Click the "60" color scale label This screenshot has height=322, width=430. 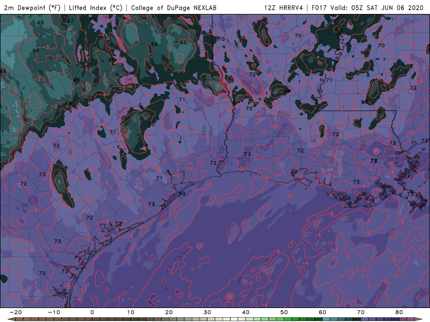pos(322,312)
